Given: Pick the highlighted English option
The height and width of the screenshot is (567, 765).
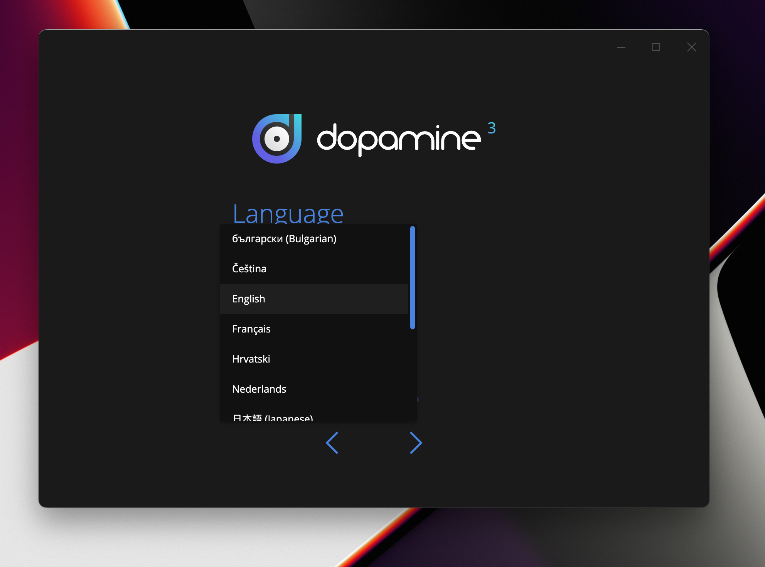Looking at the screenshot, I should (249, 299).
